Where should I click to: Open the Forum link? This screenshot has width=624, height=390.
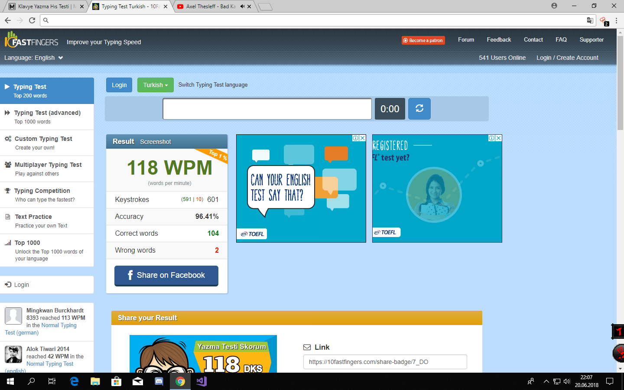point(466,39)
